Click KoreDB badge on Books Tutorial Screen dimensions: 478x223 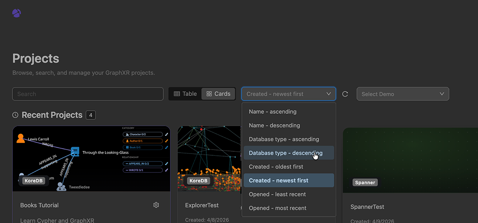(x=34, y=181)
